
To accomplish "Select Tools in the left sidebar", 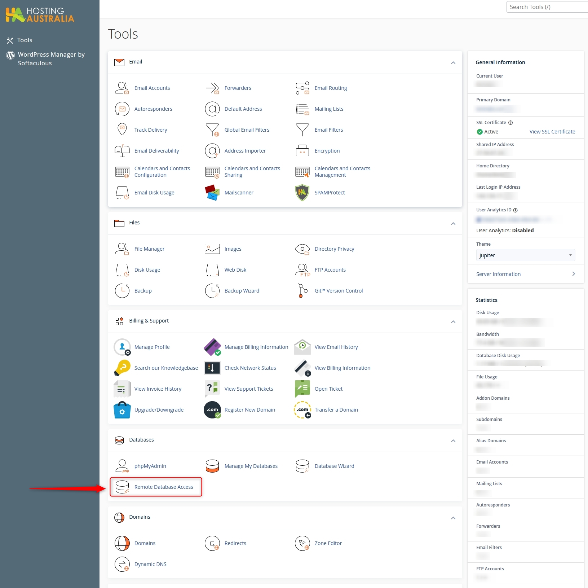I will (x=25, y=40).
